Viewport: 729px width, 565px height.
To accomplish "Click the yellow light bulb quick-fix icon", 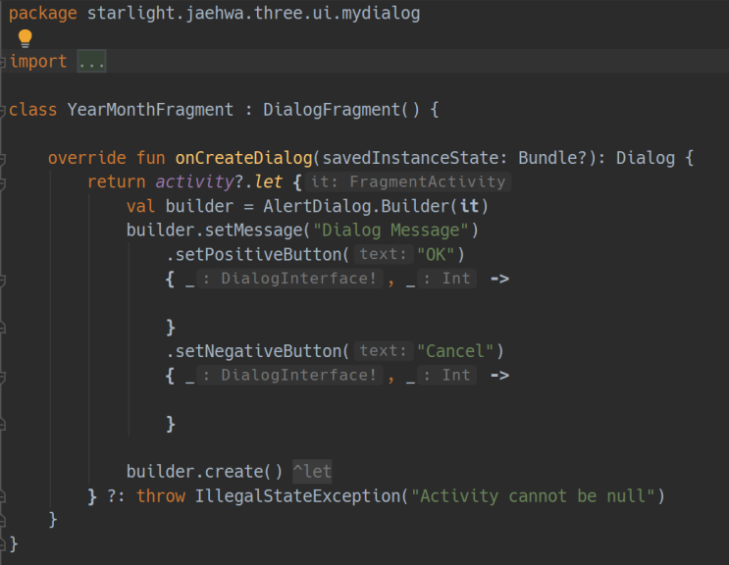I will tap(25, 39).
